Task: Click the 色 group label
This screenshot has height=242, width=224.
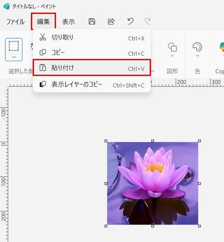Action: pos(198,72)
